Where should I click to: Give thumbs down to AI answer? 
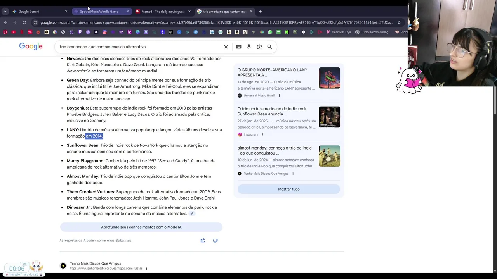tap(215, 240)
